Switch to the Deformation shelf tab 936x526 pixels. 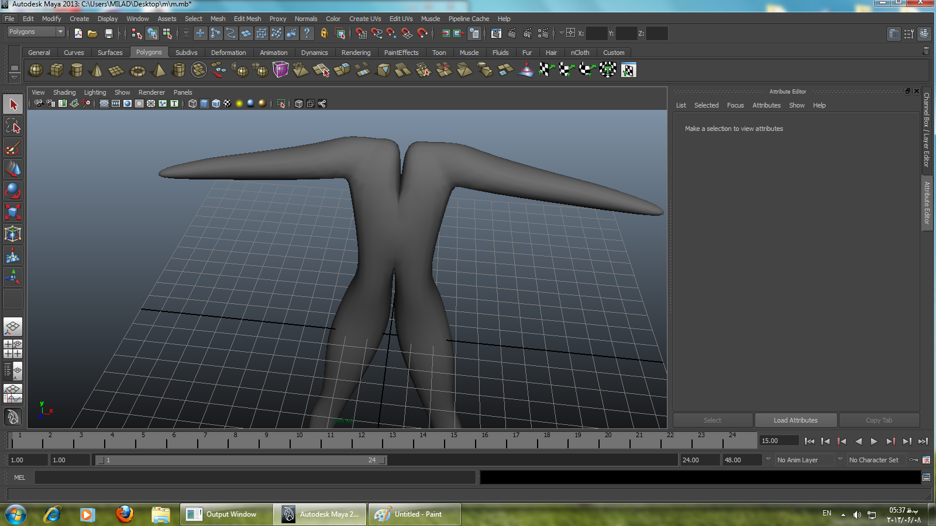coord(228,53)
